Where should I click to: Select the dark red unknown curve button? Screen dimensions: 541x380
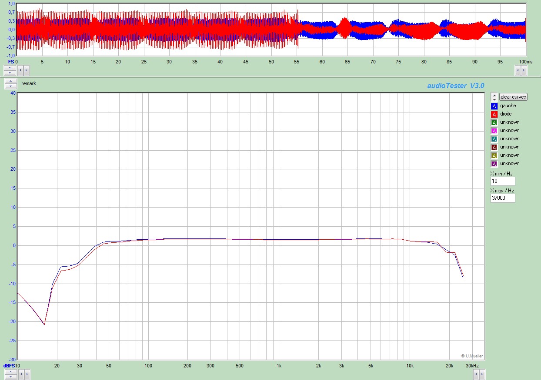494,147
